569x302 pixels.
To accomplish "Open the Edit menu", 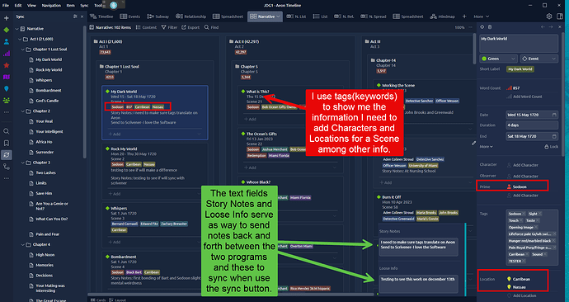I will (18, 6).
